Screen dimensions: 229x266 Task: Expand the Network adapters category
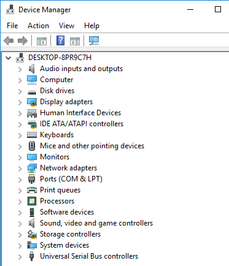tap(20, 169)
